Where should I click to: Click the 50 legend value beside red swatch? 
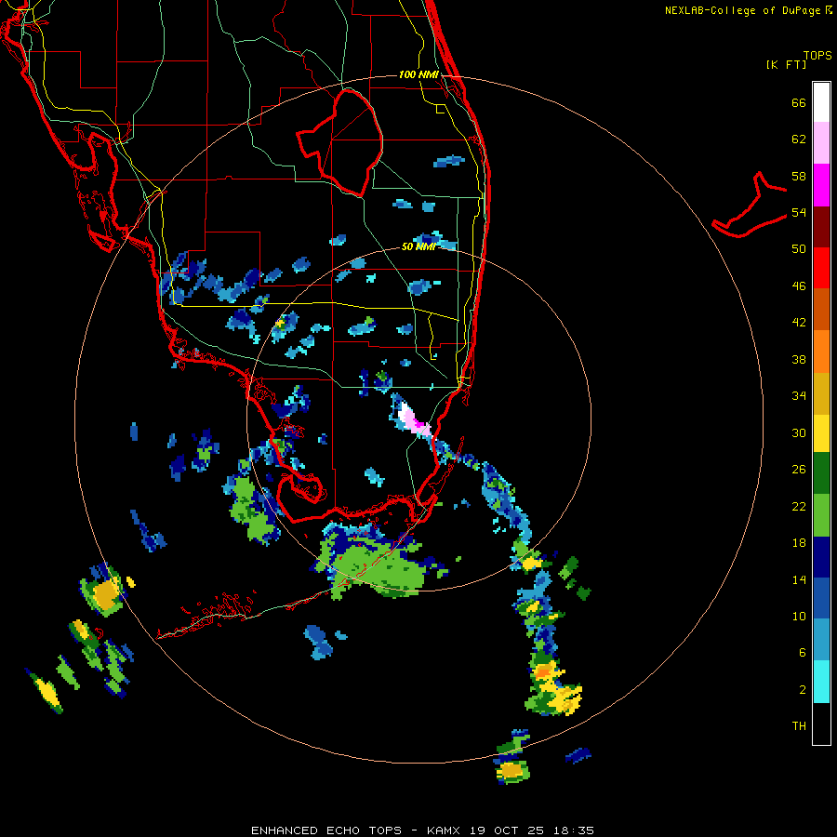coord(799,249)
